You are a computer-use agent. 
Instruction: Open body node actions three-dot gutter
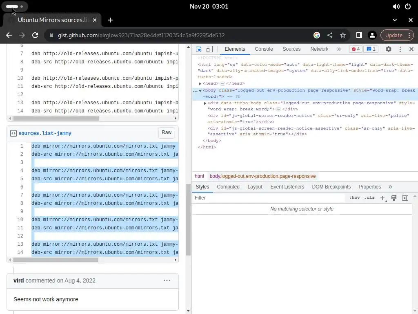[x=195, y=91]
